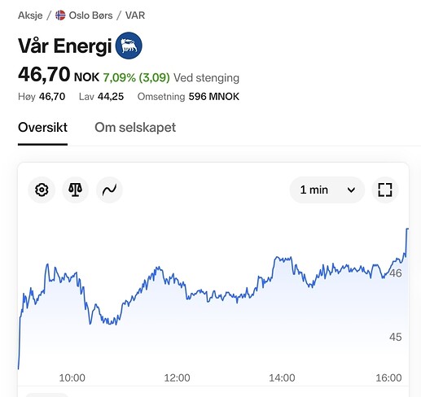Open the chart indicator line-style icon
421x397 pixels.
click(x=109, y=190)
